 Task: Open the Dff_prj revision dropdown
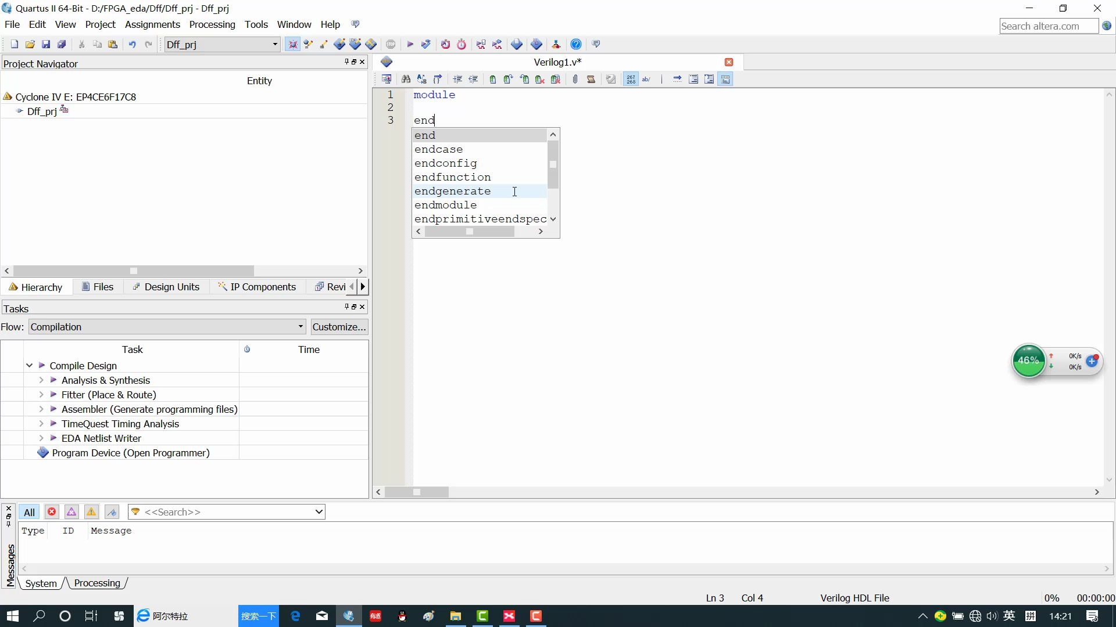pyautogui.click(x=223, y=44)
